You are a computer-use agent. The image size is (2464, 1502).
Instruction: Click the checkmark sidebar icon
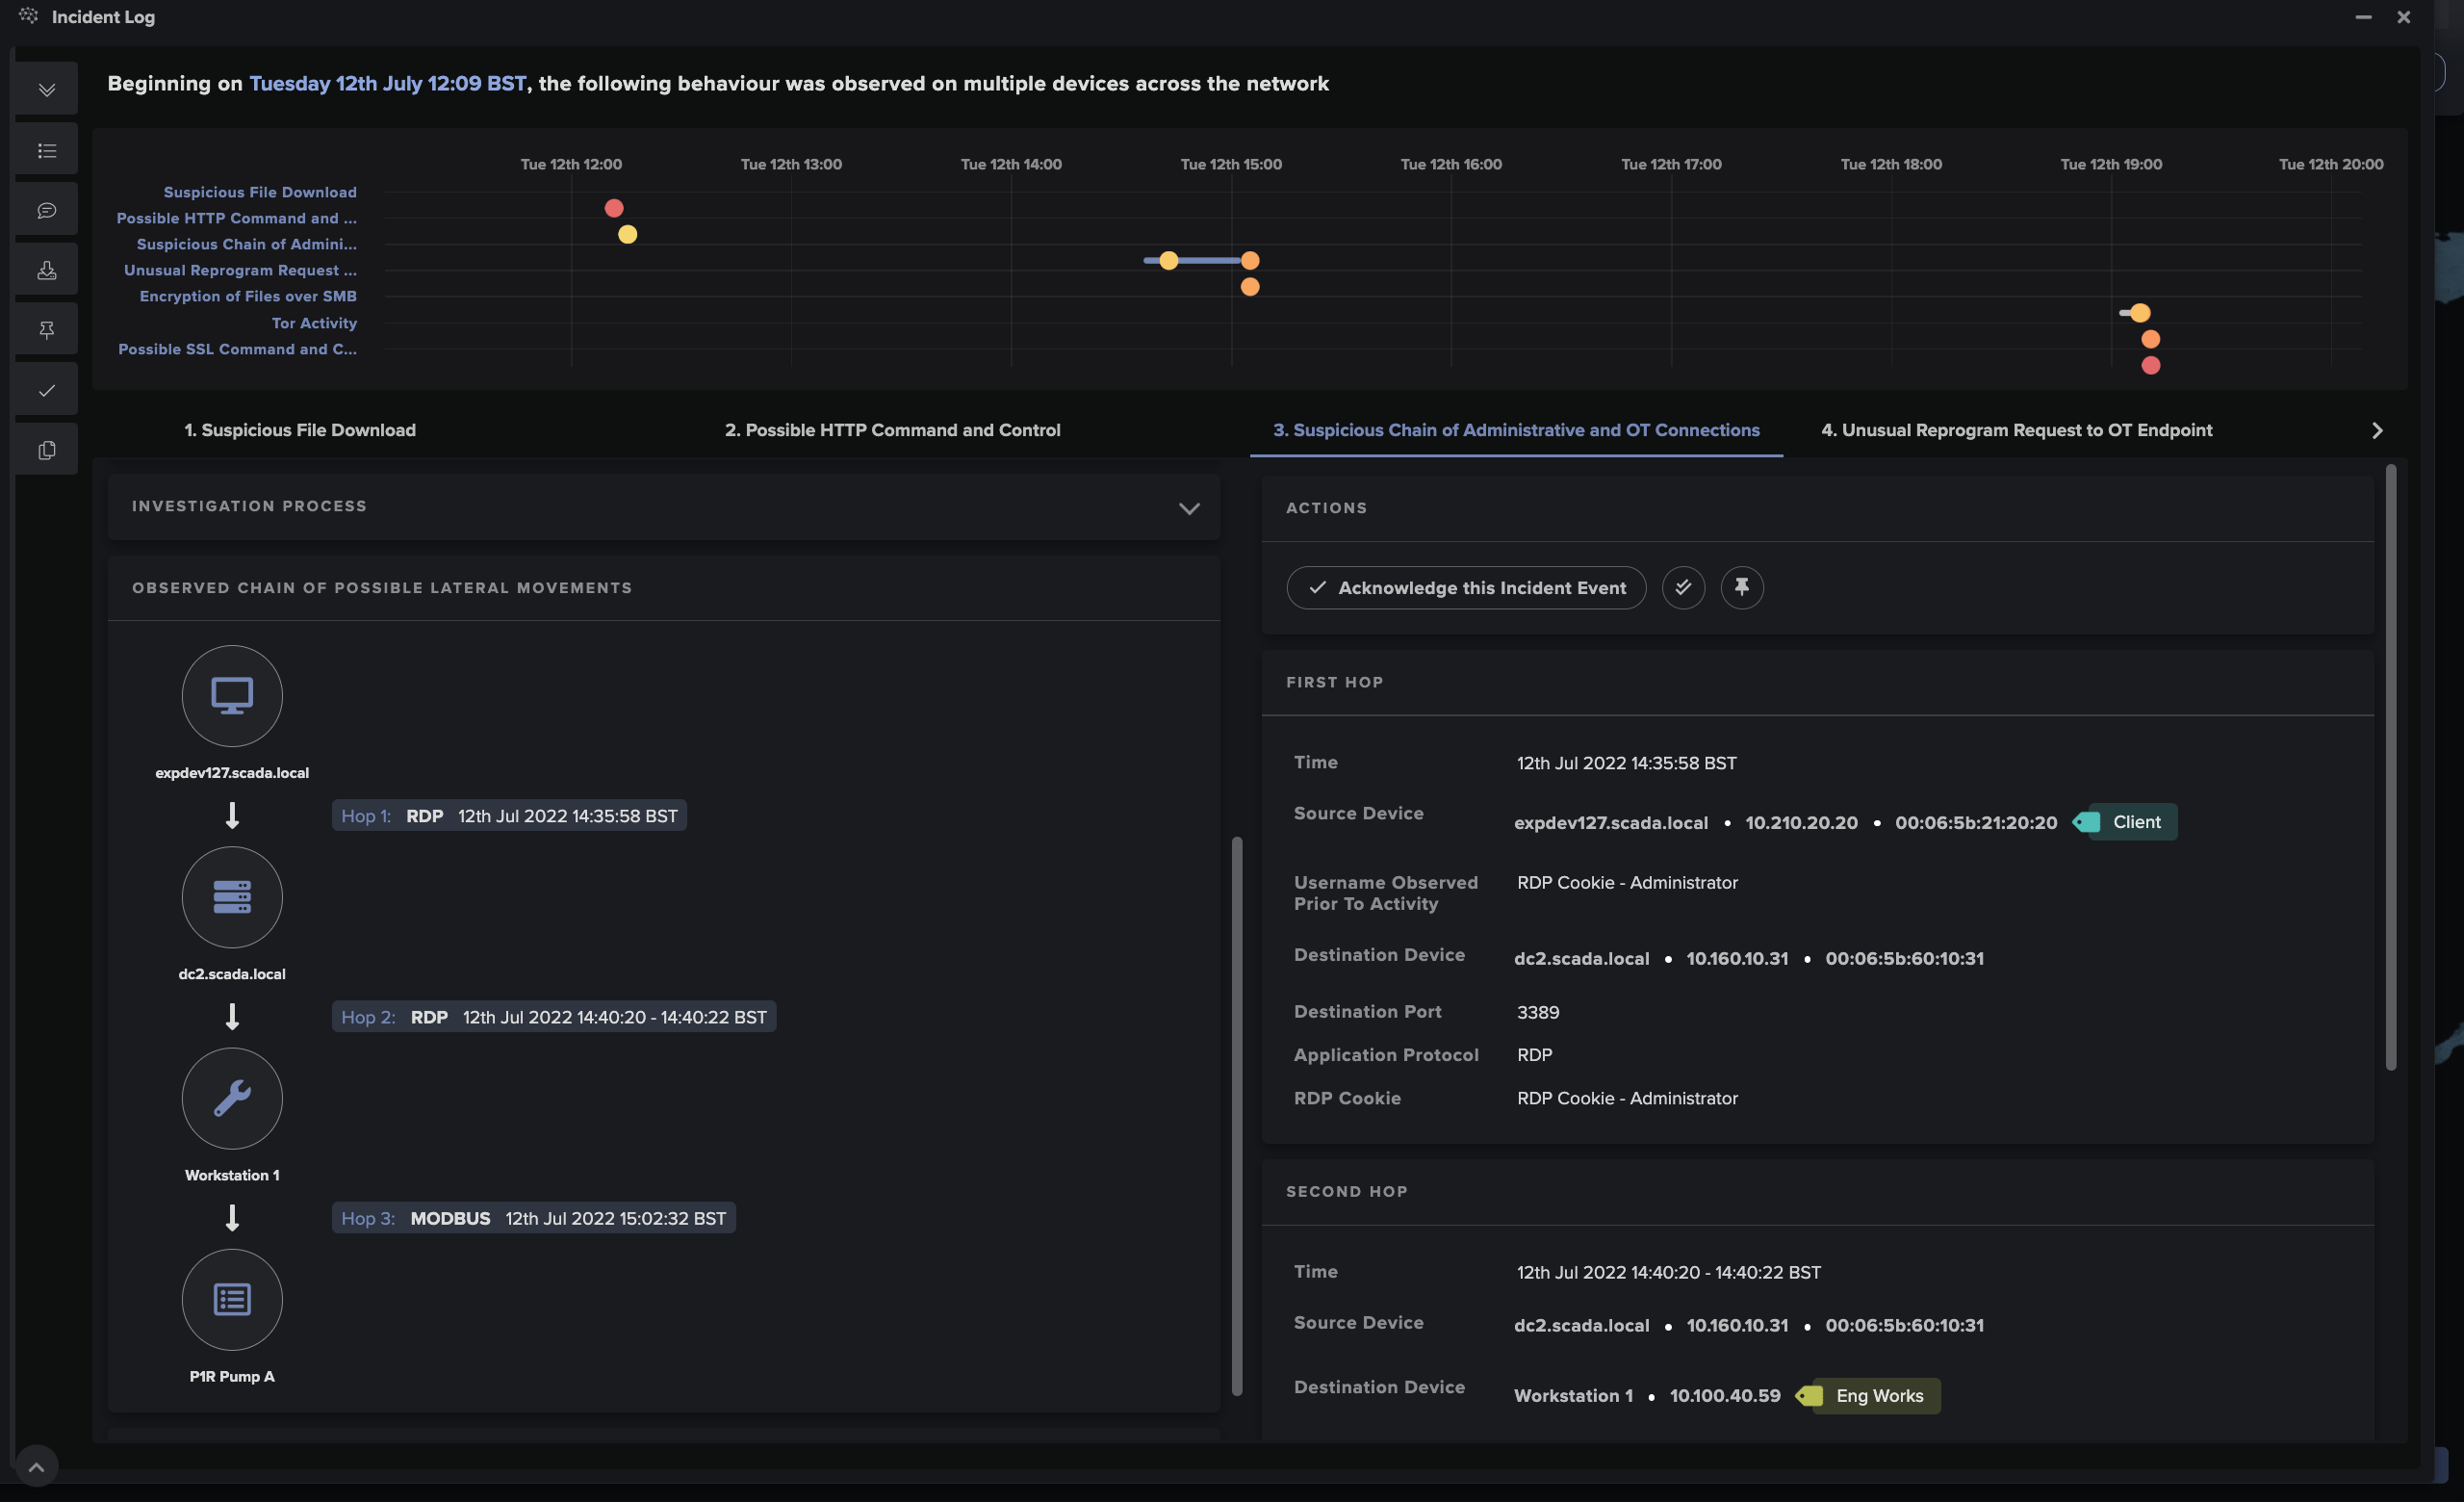pyautogui.click(x=46, y=390)
